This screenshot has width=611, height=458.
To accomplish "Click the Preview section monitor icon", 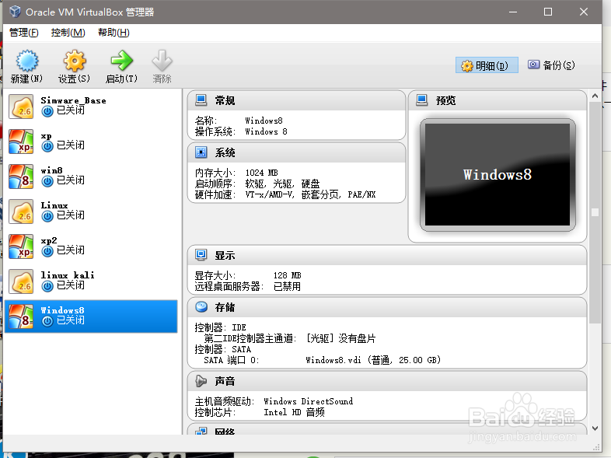I will point(422,100).
